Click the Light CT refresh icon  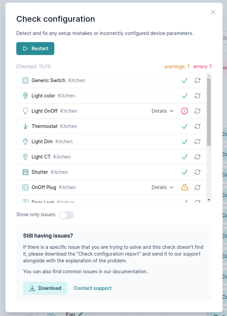(197, 157)
